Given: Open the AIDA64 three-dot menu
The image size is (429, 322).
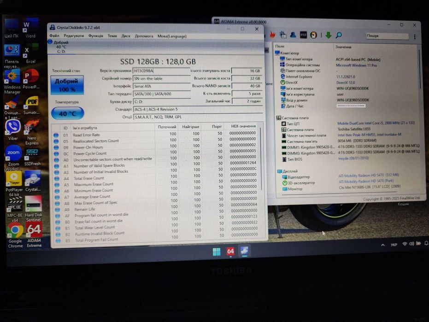Looking at the screenshot, I should [415, 37].
